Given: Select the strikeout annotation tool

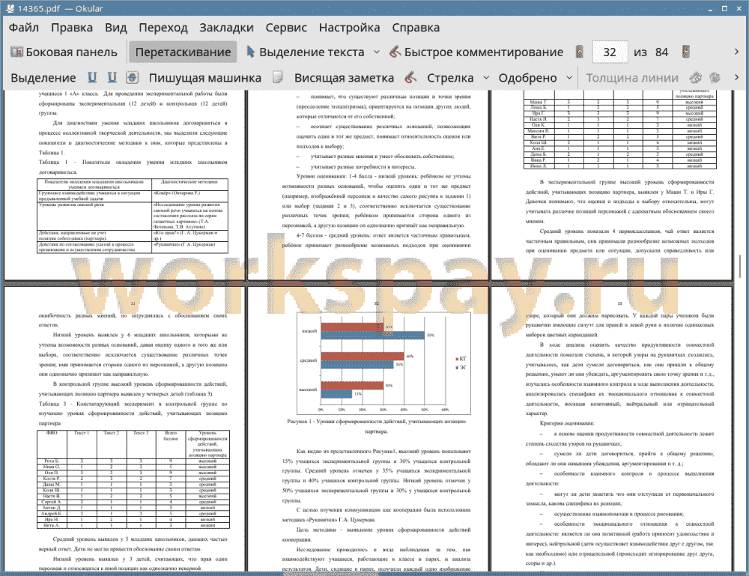Looking at the screenshot, I should [133, 77].
